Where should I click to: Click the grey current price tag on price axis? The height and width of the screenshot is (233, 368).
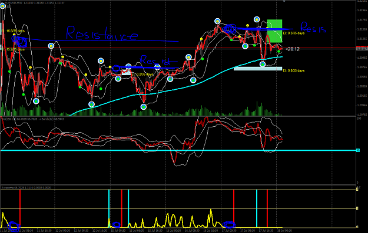[x=362, y=49]
